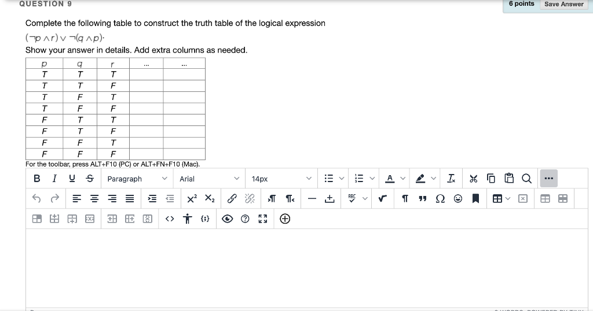Open the insert table dropdown
593x311 pixels.
502,198
